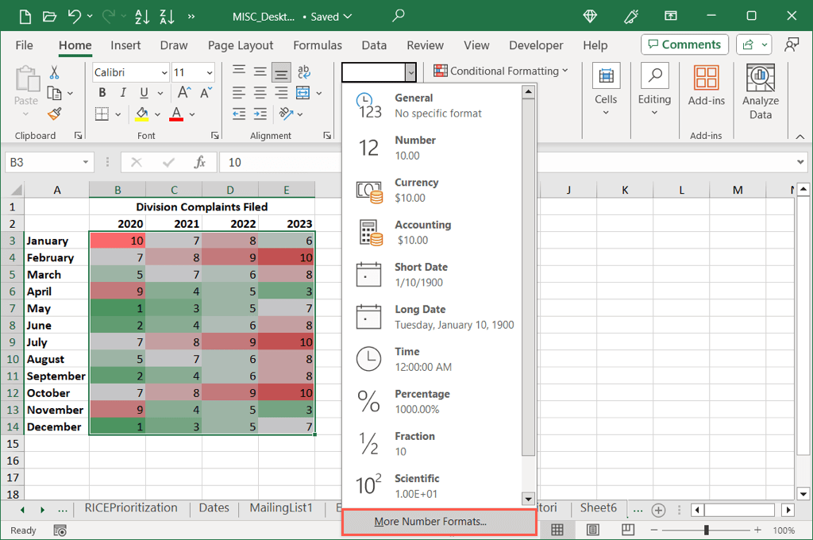
Task: Open the Dates sheet tab
Action: [214, 508]
